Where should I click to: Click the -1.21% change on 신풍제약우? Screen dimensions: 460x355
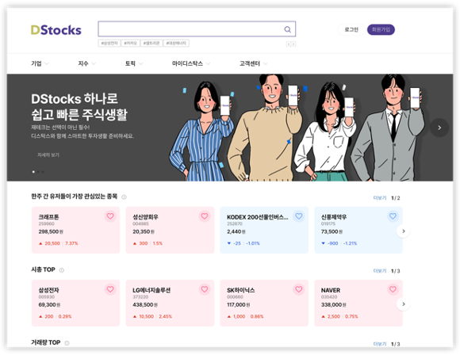point(350,243)
